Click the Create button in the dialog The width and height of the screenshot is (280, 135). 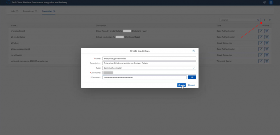(182, 85)
